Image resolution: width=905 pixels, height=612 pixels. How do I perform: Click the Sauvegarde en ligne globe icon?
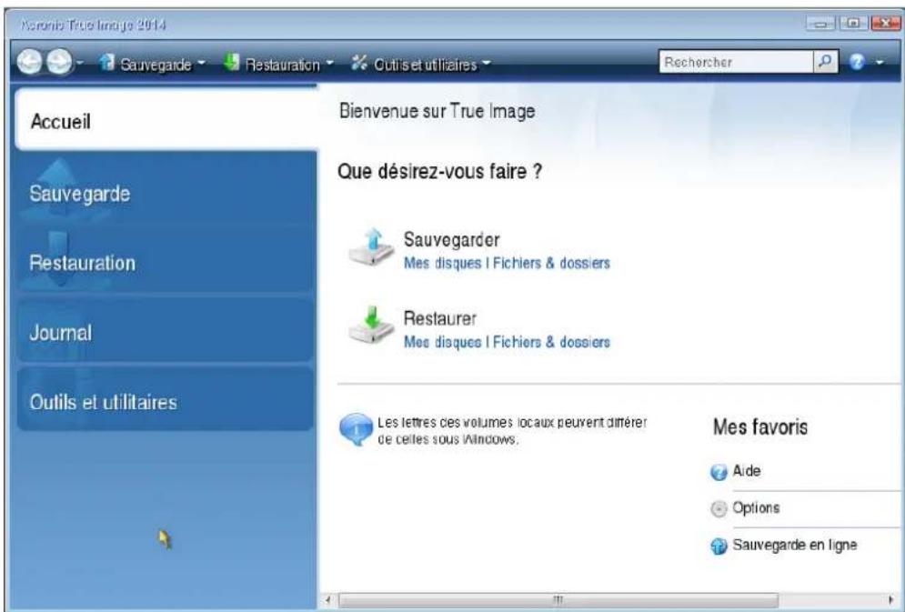(x=719, y=547)
